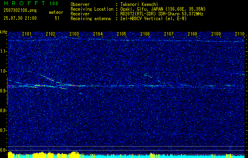
Task: Select antenna text 2el-HB9CV Vertical
Action: [x=142, y=19]
